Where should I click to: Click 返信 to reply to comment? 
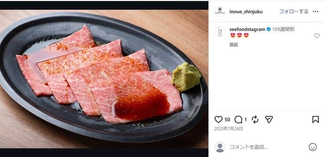[234, 44]
